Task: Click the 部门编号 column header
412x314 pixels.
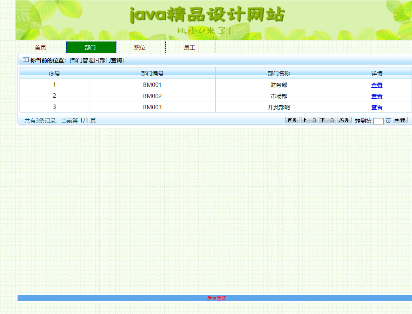Action: click(152, 73)
